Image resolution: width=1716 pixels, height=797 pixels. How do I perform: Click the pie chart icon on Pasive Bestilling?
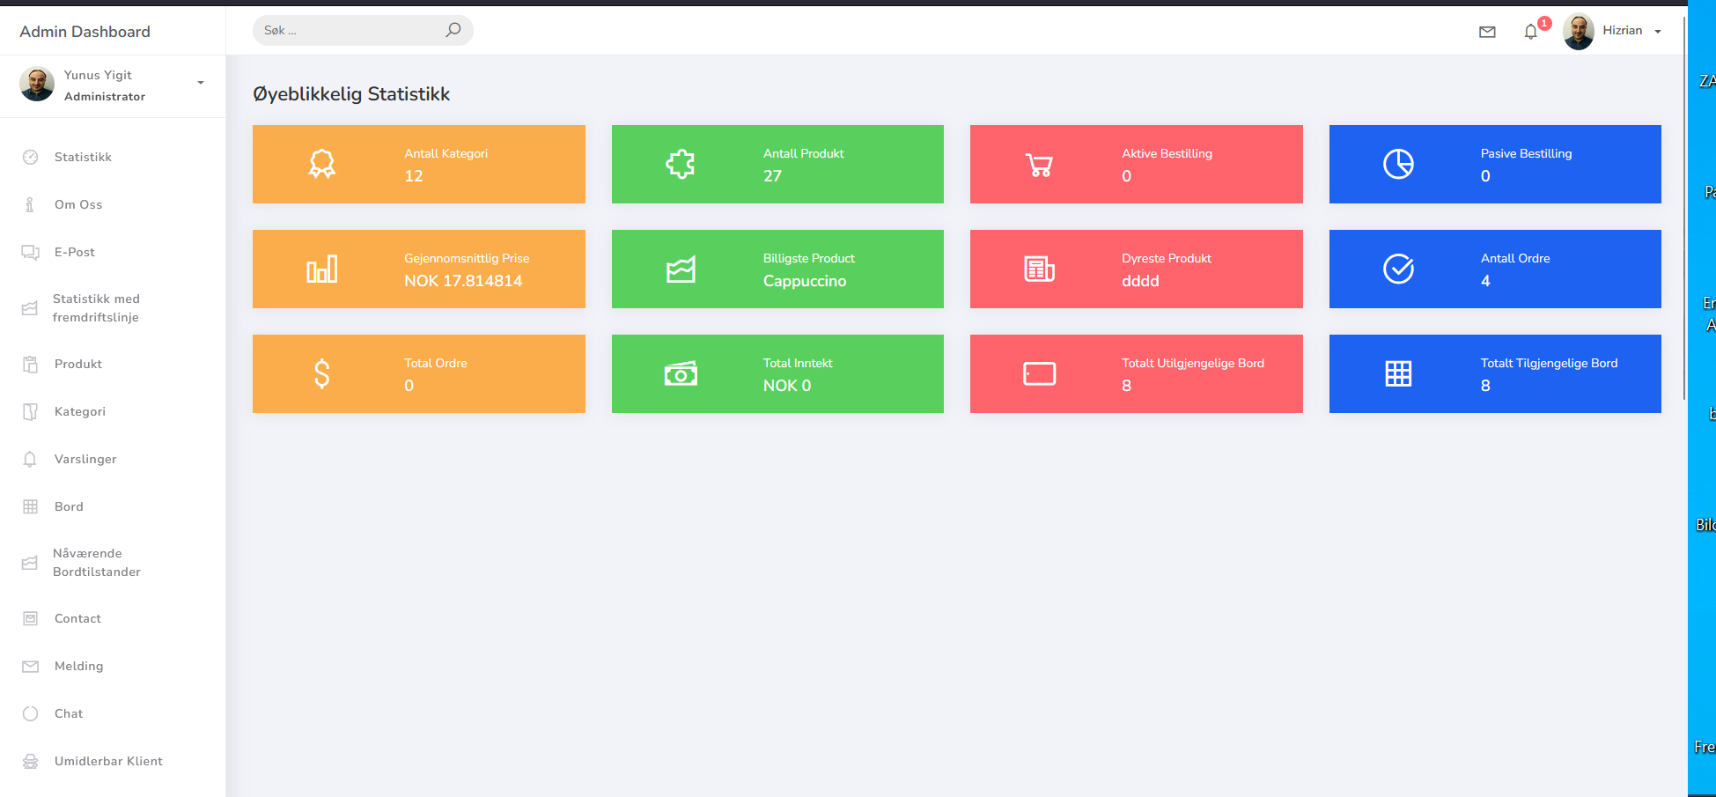tap(1398, 165)
